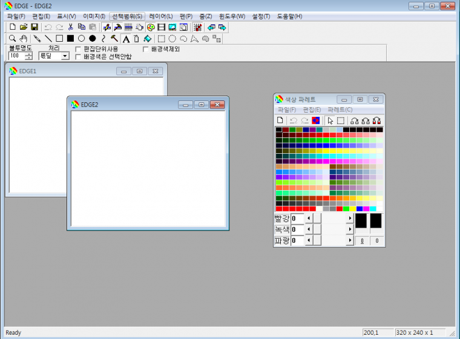460x339 pixels.
Task: Pick the bright yellow swatch in palette bottom row
Action: [353, 209]
